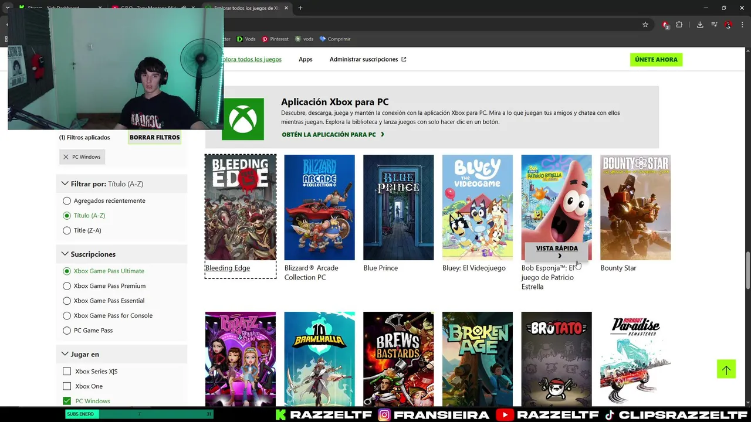The width and height of the screenshot is (751, 422).
Task: Select Agregados recientemente sort option
Action: coord(104,200)
